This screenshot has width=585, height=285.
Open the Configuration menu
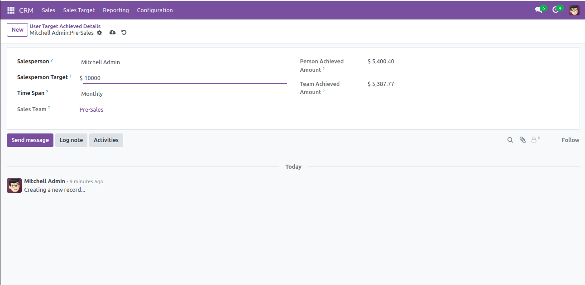155,10
